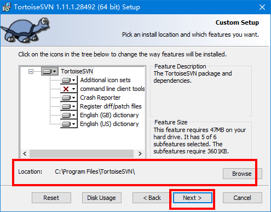Click the 'Feature Size' group label
Screen dimensions: 271x212
(171, 122)
